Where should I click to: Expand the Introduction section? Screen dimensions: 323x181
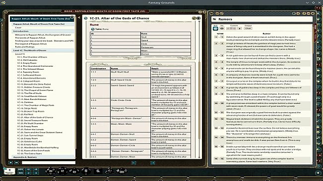coord(43,31)
